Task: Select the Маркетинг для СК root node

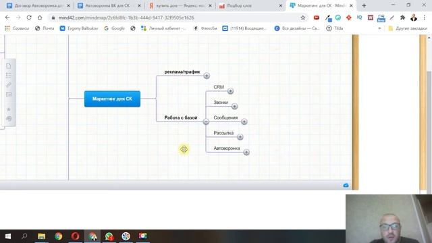Action: [x=113, y=99]
